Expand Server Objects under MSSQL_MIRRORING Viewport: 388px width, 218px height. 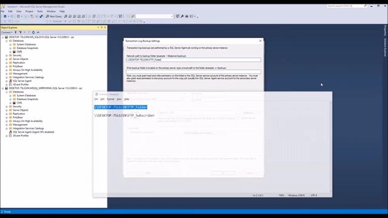(x=7, y=110)
